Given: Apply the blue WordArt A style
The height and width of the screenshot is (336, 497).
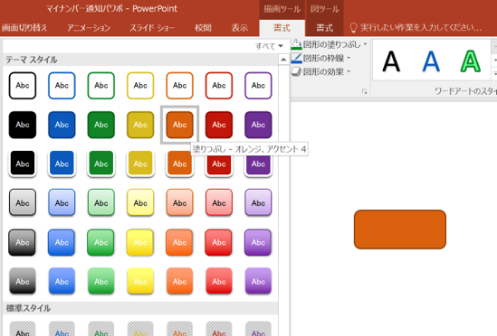Looking at the screenshot, I should [431, 61].
